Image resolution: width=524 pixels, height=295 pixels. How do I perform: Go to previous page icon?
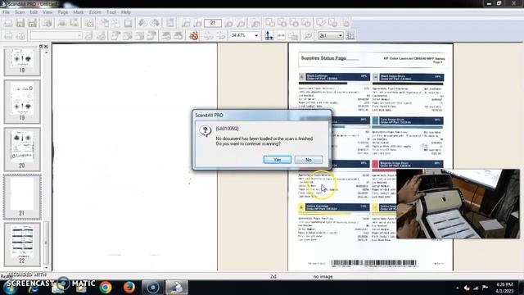click(197, 23)
